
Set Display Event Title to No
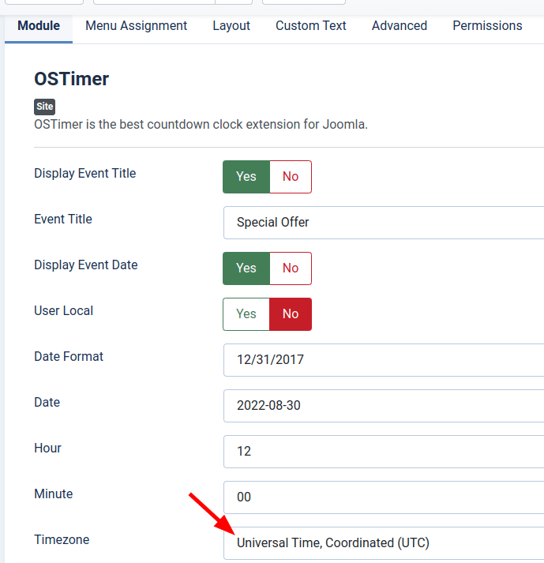click(291, 177)
